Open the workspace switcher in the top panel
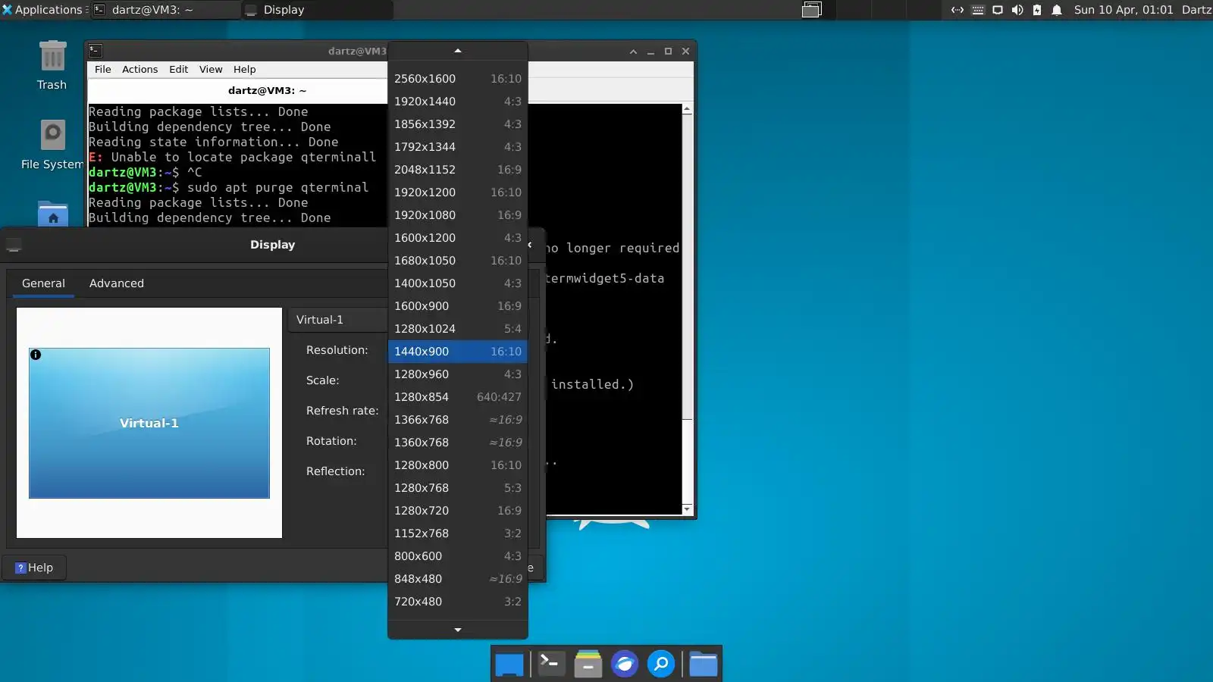1213x682 pixels. (812, 10)
